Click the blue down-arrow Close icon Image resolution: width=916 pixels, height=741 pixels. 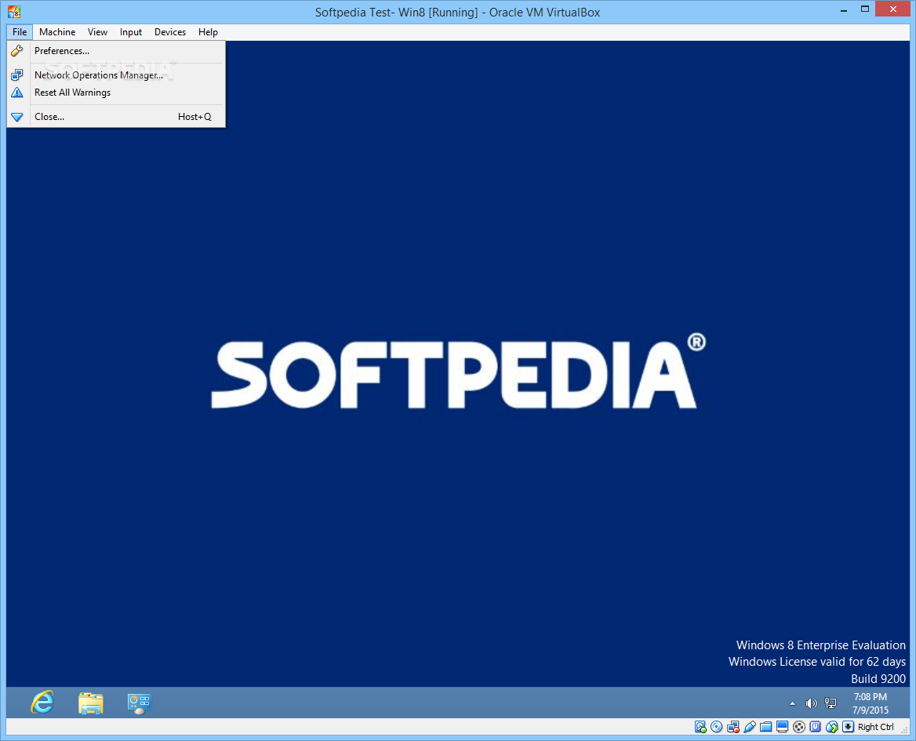point(17,117)
